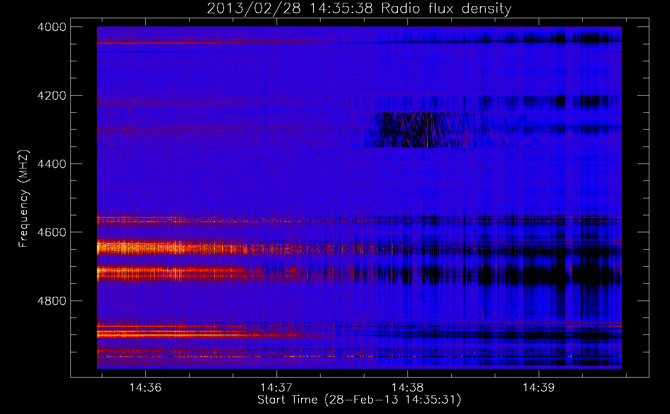Click the "Start Time (28-Feb-13 14:35:31)" axis label
This screenshot has width=670, height=414.
[359, 400]
